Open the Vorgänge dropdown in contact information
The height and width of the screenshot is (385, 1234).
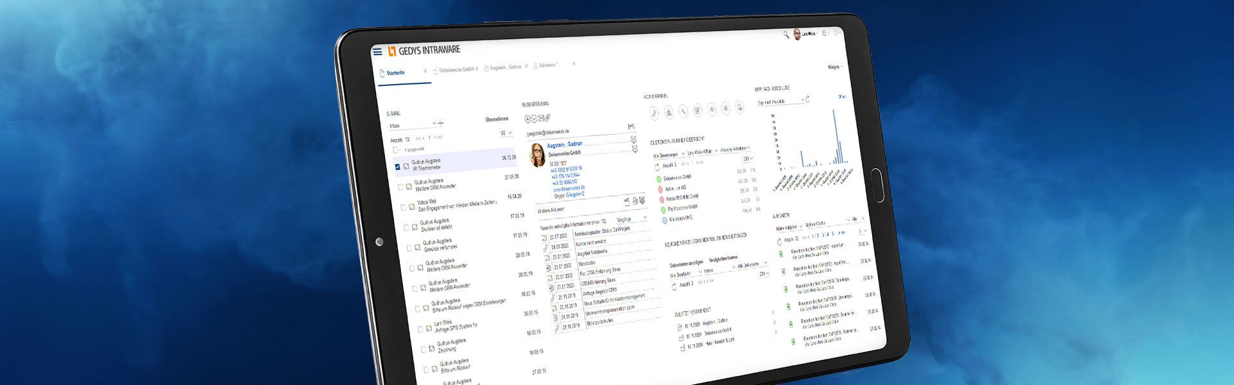click(631, 219)
